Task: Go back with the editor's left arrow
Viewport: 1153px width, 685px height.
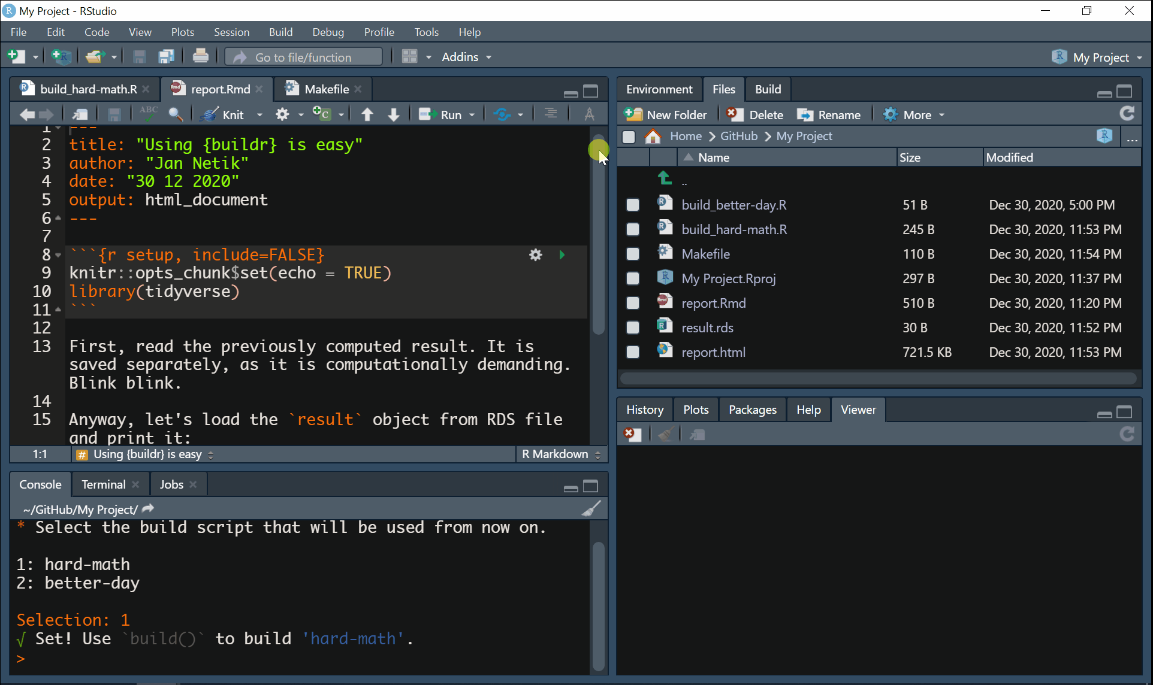Action: pyautogui.click(x=27, y=114)
